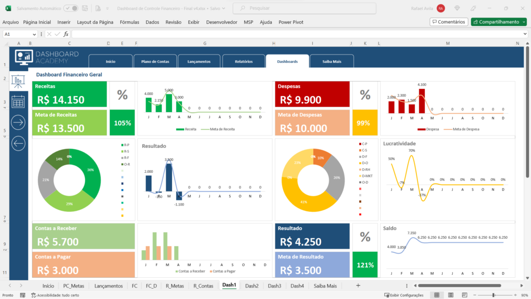This screenshot has width=531, height=299.
Task: Add a new worksheet with the plus icon
Action: tap(358, 286)
